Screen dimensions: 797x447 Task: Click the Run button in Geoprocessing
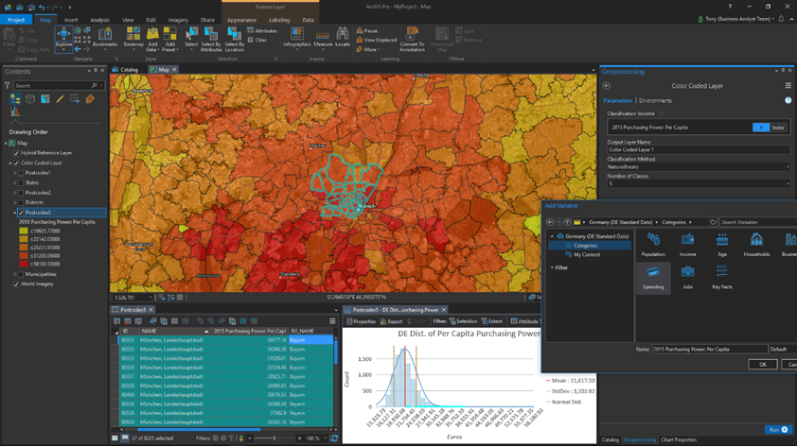pos(776,430)
